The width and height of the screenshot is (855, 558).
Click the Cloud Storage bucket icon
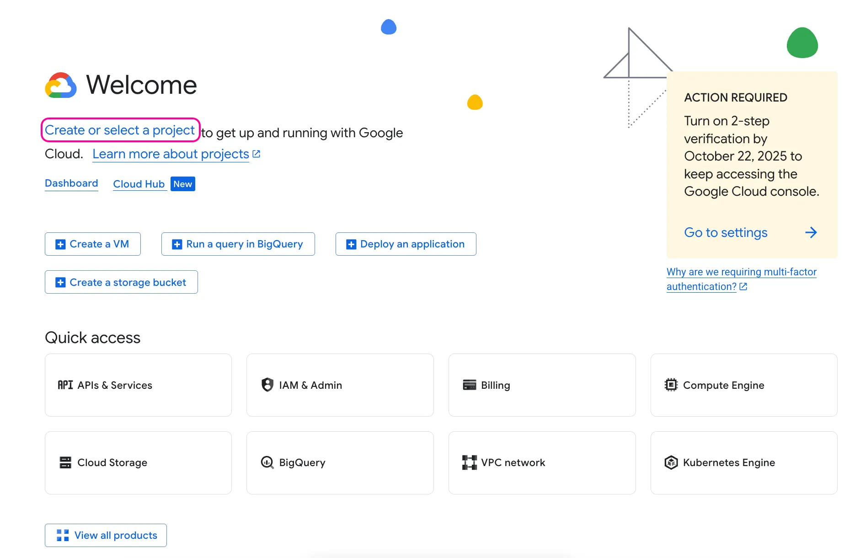[x=65, y=462]
